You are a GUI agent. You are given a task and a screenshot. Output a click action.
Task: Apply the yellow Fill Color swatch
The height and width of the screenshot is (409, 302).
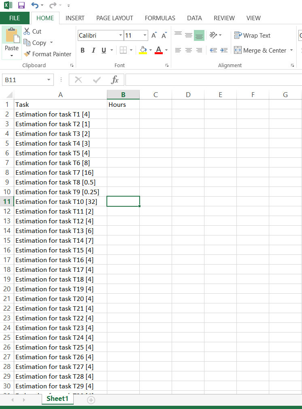[143, 50]
